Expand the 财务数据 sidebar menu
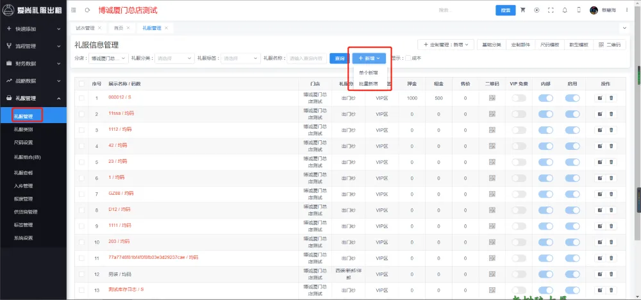Screen dimensions: 641x300 tap(33, 63)
